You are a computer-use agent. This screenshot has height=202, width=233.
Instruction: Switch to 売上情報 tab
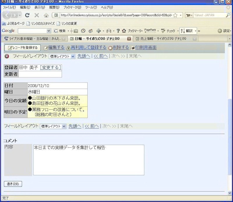click(x=165, y=39)
